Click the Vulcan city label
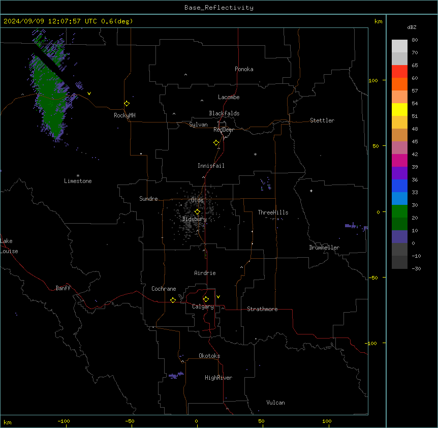Screen dimensions: 438x428 click(x=275, y=403)
